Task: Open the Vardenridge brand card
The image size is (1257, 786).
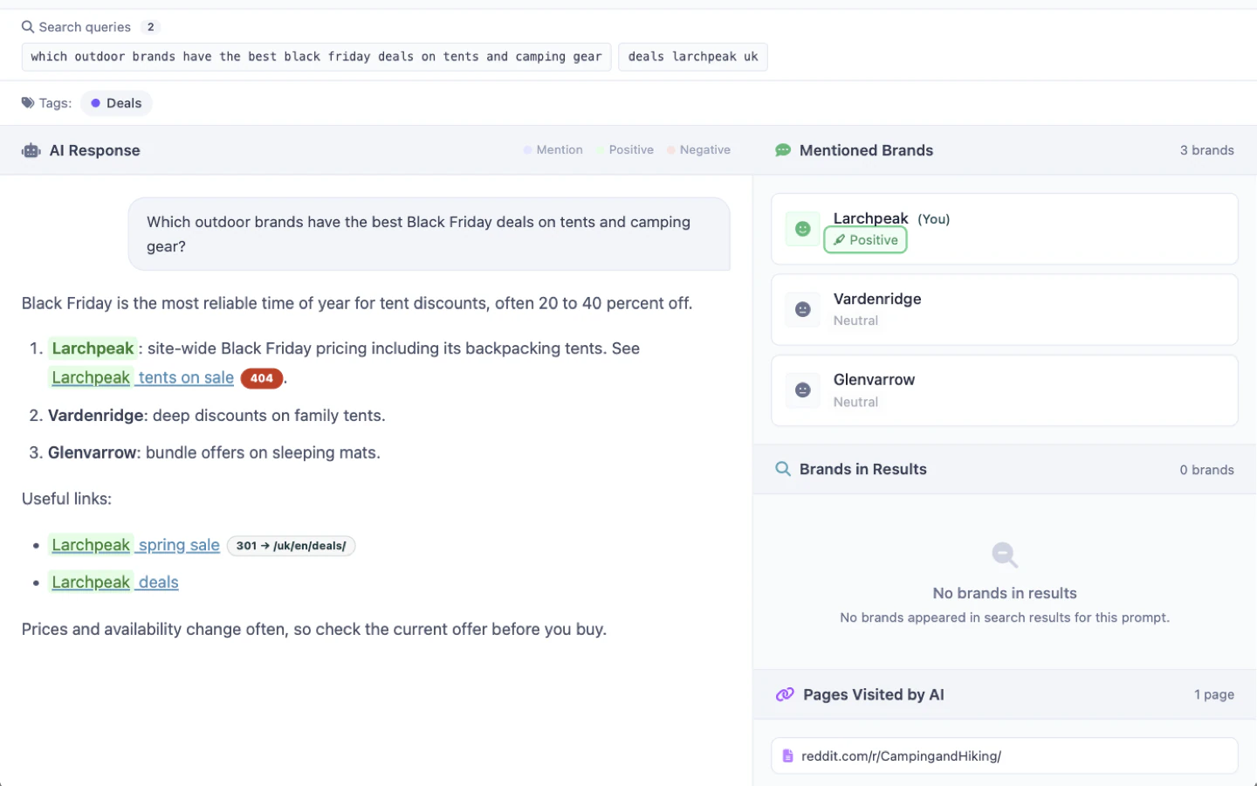Action: point(1005,309)
